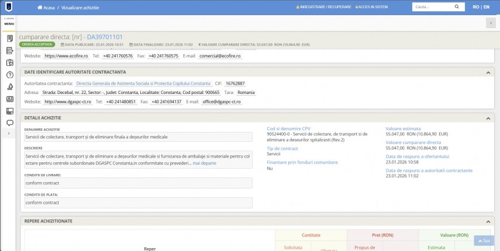Click the home icon next to Acasa
The height and width of the screenshot is (251, 500).
40,7
